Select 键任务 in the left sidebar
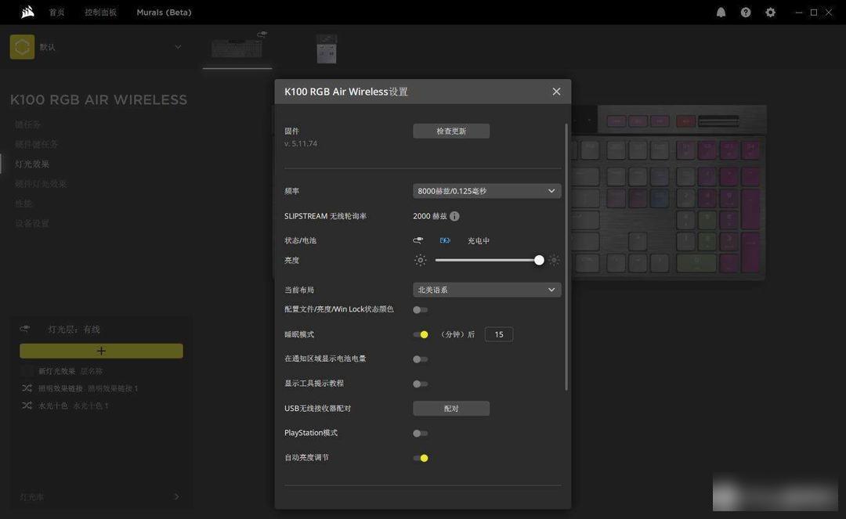Image resolution: width=846 pixels, height=519 pixels. pyautogui.click(x=27, y=124)
